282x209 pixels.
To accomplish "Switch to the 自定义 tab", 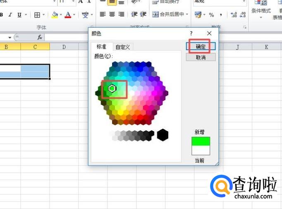I will click(x=123, y=47).
